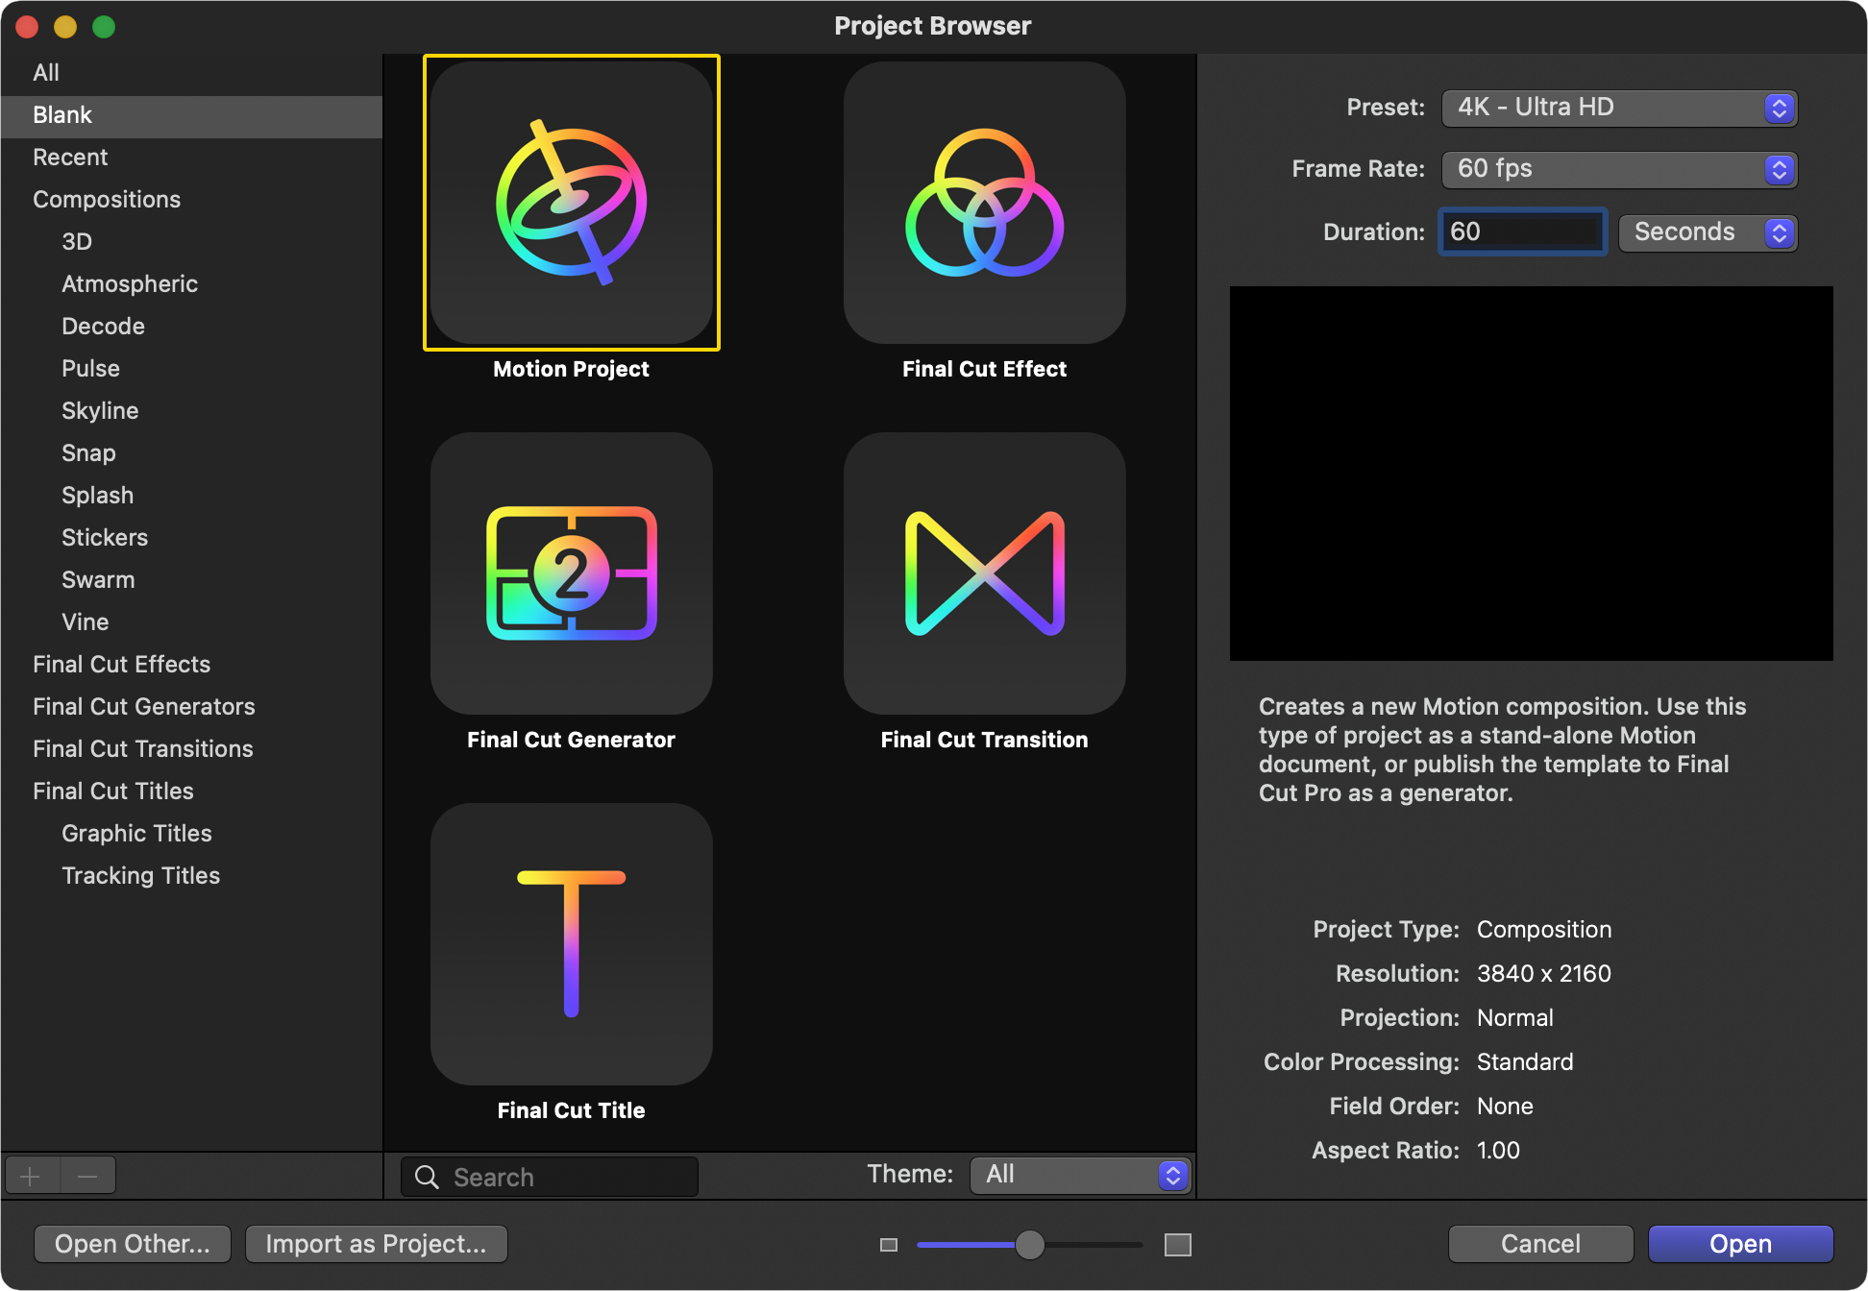Viewport: 1868px width, 1291px height.
Task: Click the Project Type value Composition
Action: coord(1544,930)
